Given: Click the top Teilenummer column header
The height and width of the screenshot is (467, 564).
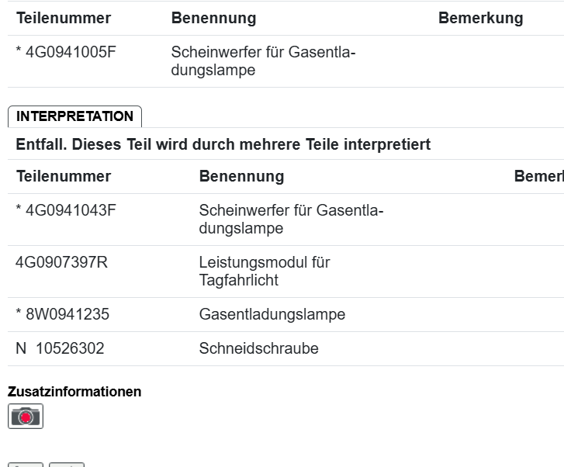Looking at the screenshot, I should pyautogui.click(x=64, y=18).
